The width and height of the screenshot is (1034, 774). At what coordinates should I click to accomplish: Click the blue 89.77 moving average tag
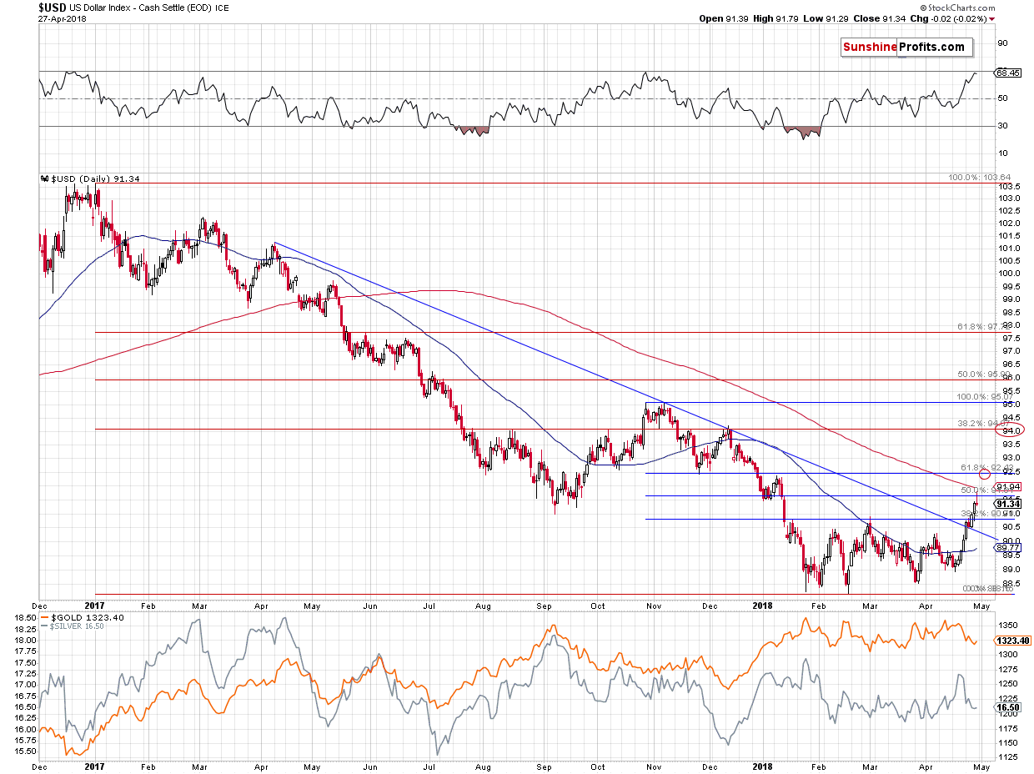coord(1007,548)
